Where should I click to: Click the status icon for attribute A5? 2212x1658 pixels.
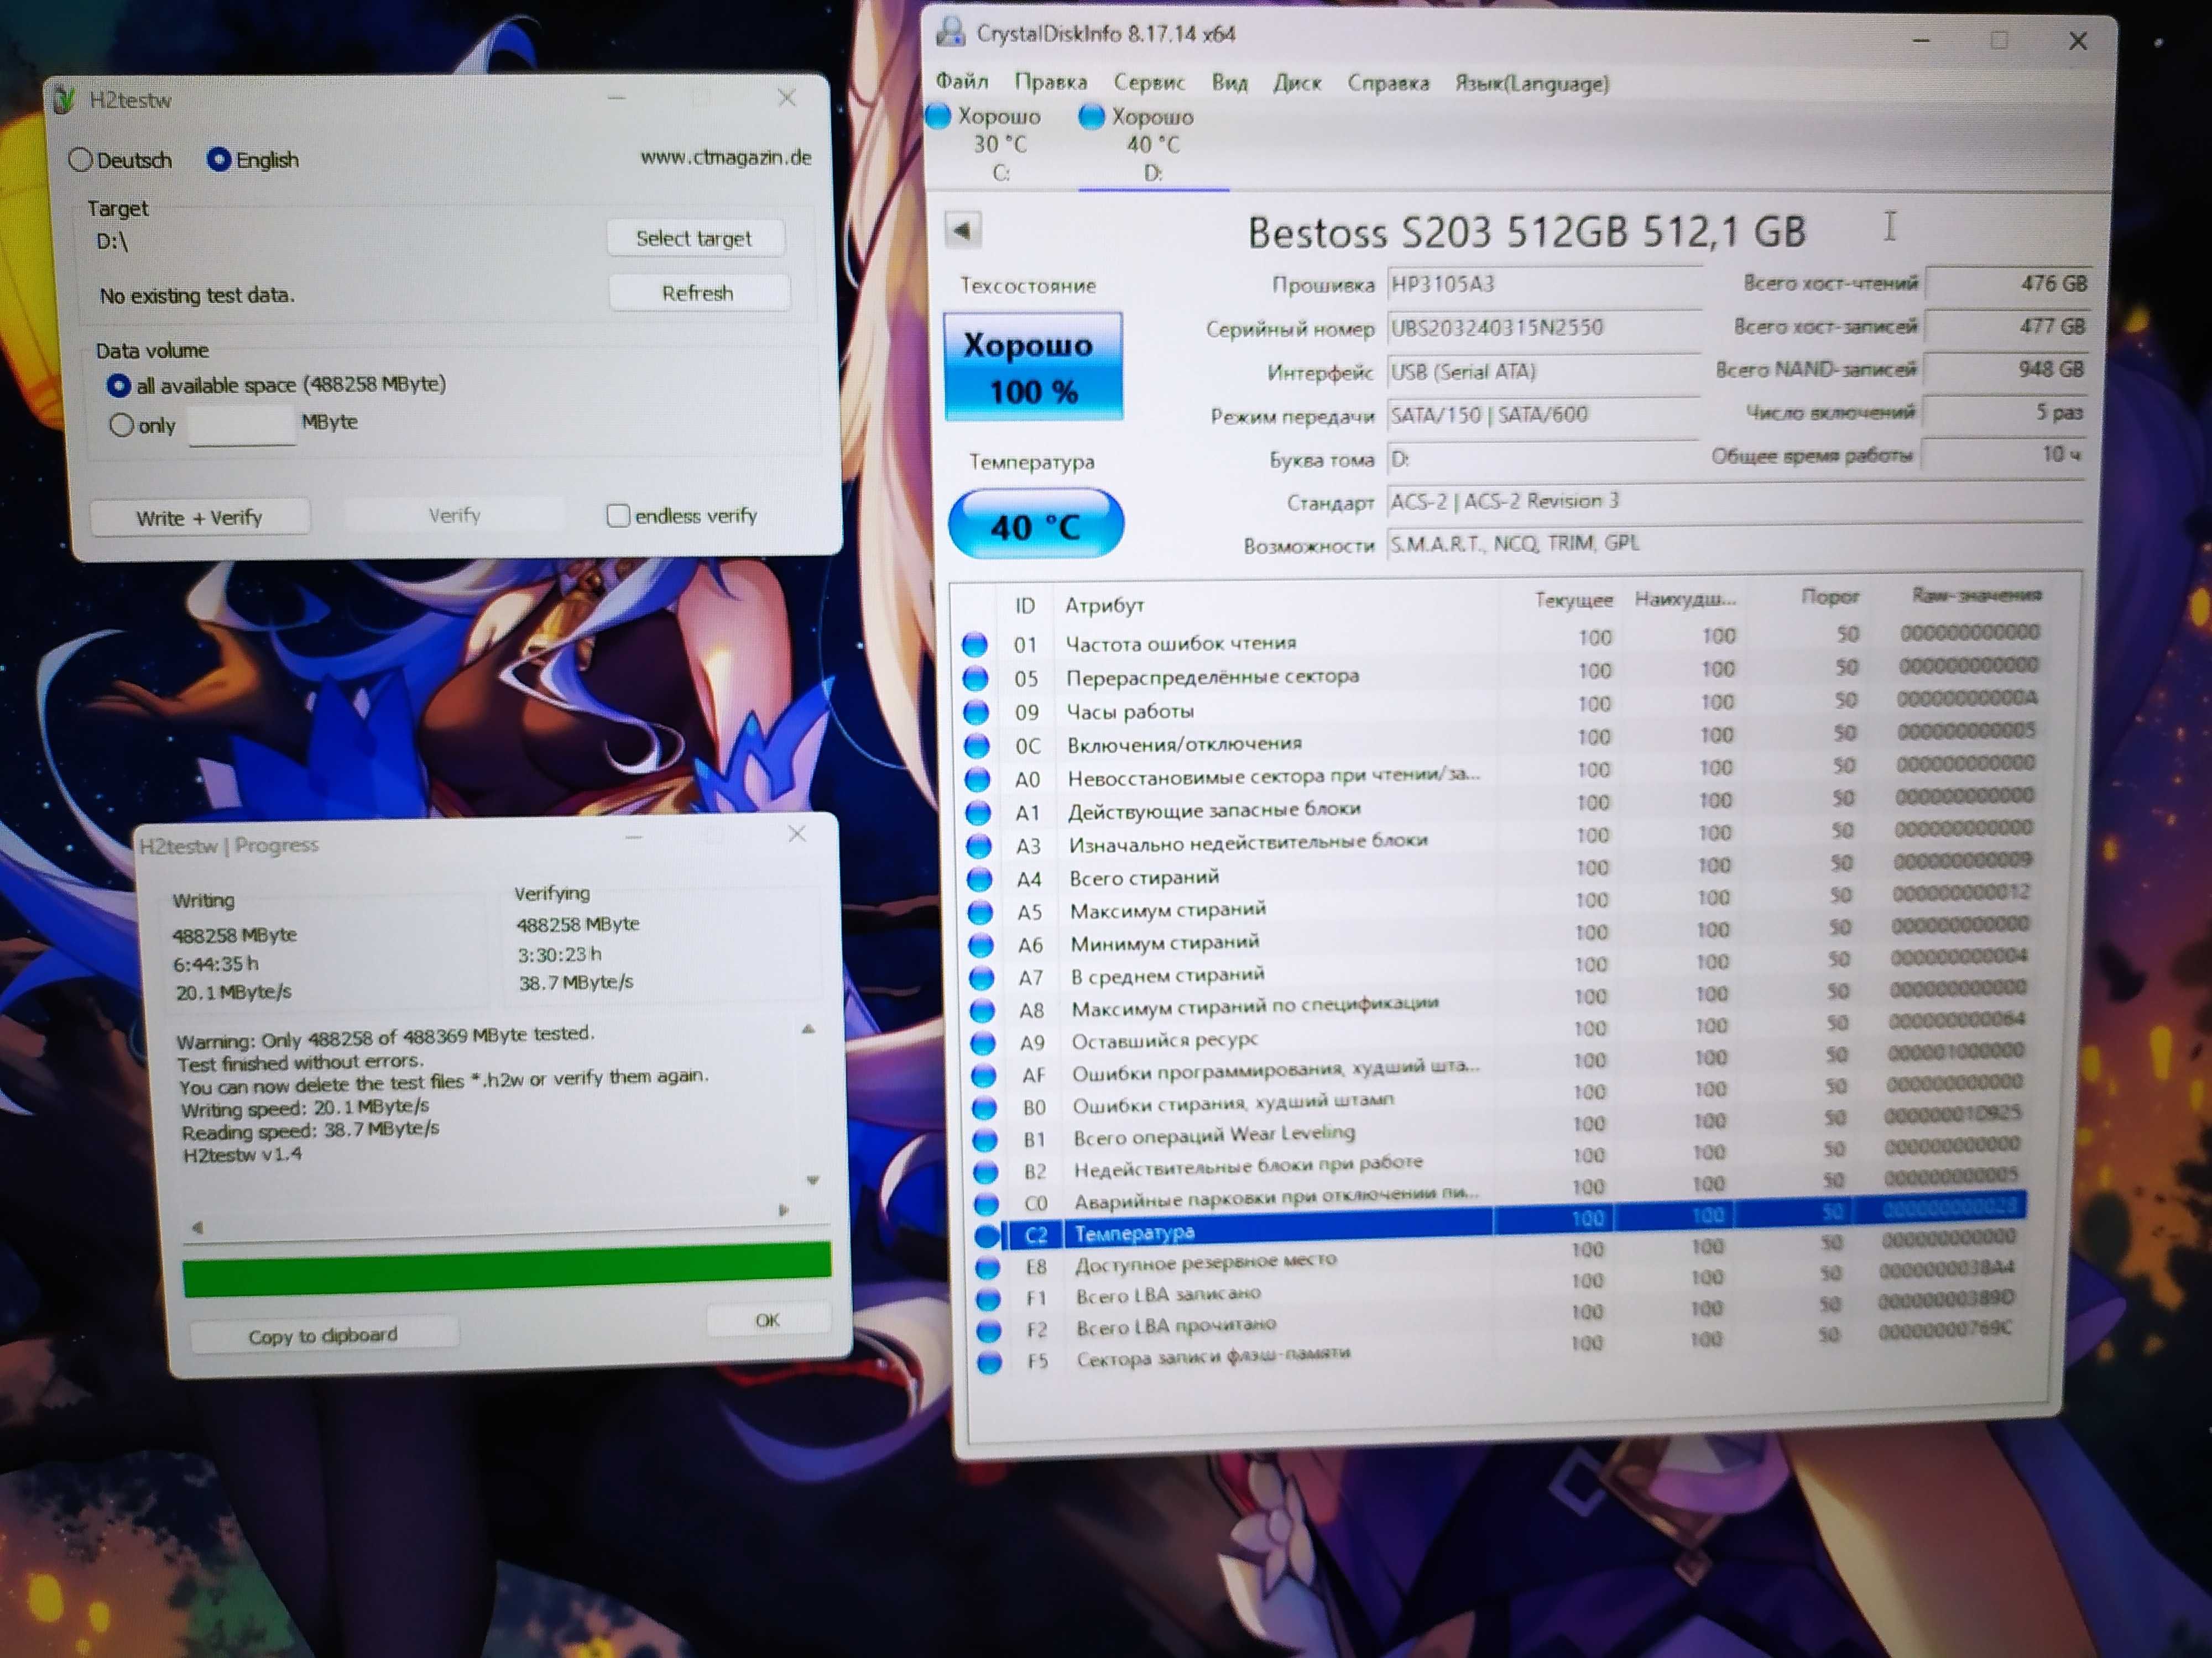click(x=980, y=912)
